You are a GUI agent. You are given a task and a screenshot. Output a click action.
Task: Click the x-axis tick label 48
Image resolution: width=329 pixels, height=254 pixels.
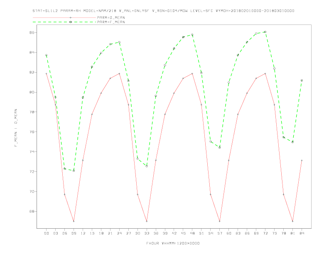point(192,233)
